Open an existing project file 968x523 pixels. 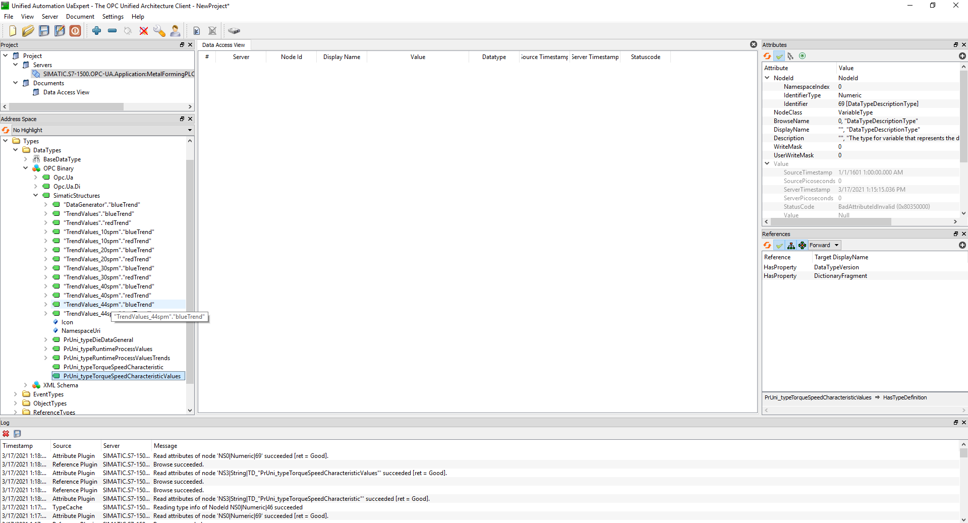coord(28,31)
